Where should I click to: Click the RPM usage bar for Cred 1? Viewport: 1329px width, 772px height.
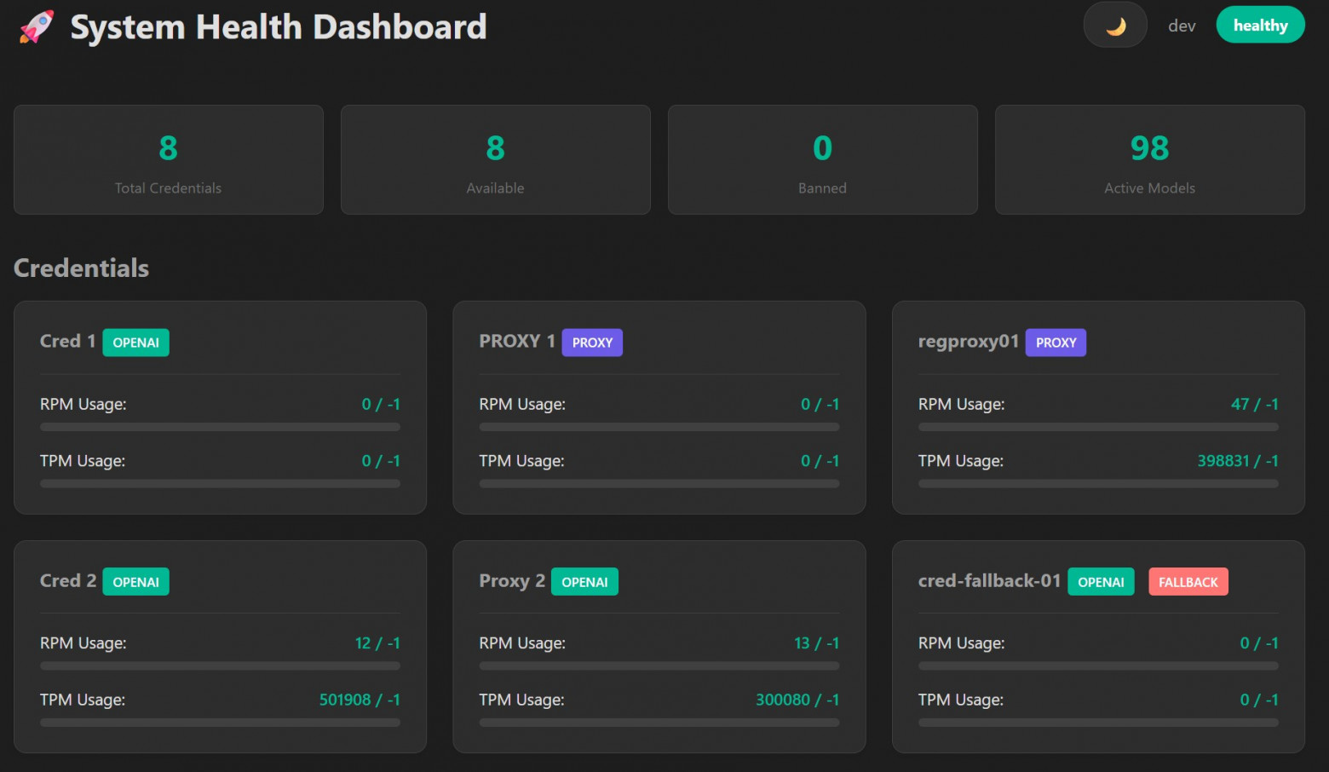pyautogui.click(x=220, y=427)
